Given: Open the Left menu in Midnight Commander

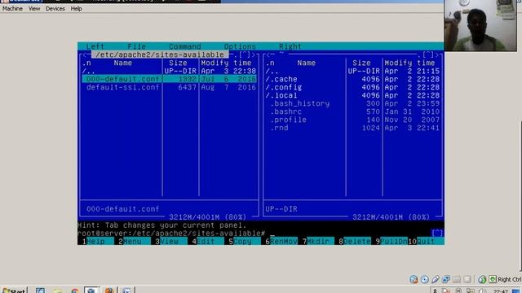Looking at the screenshot, I should pos(95,46).
